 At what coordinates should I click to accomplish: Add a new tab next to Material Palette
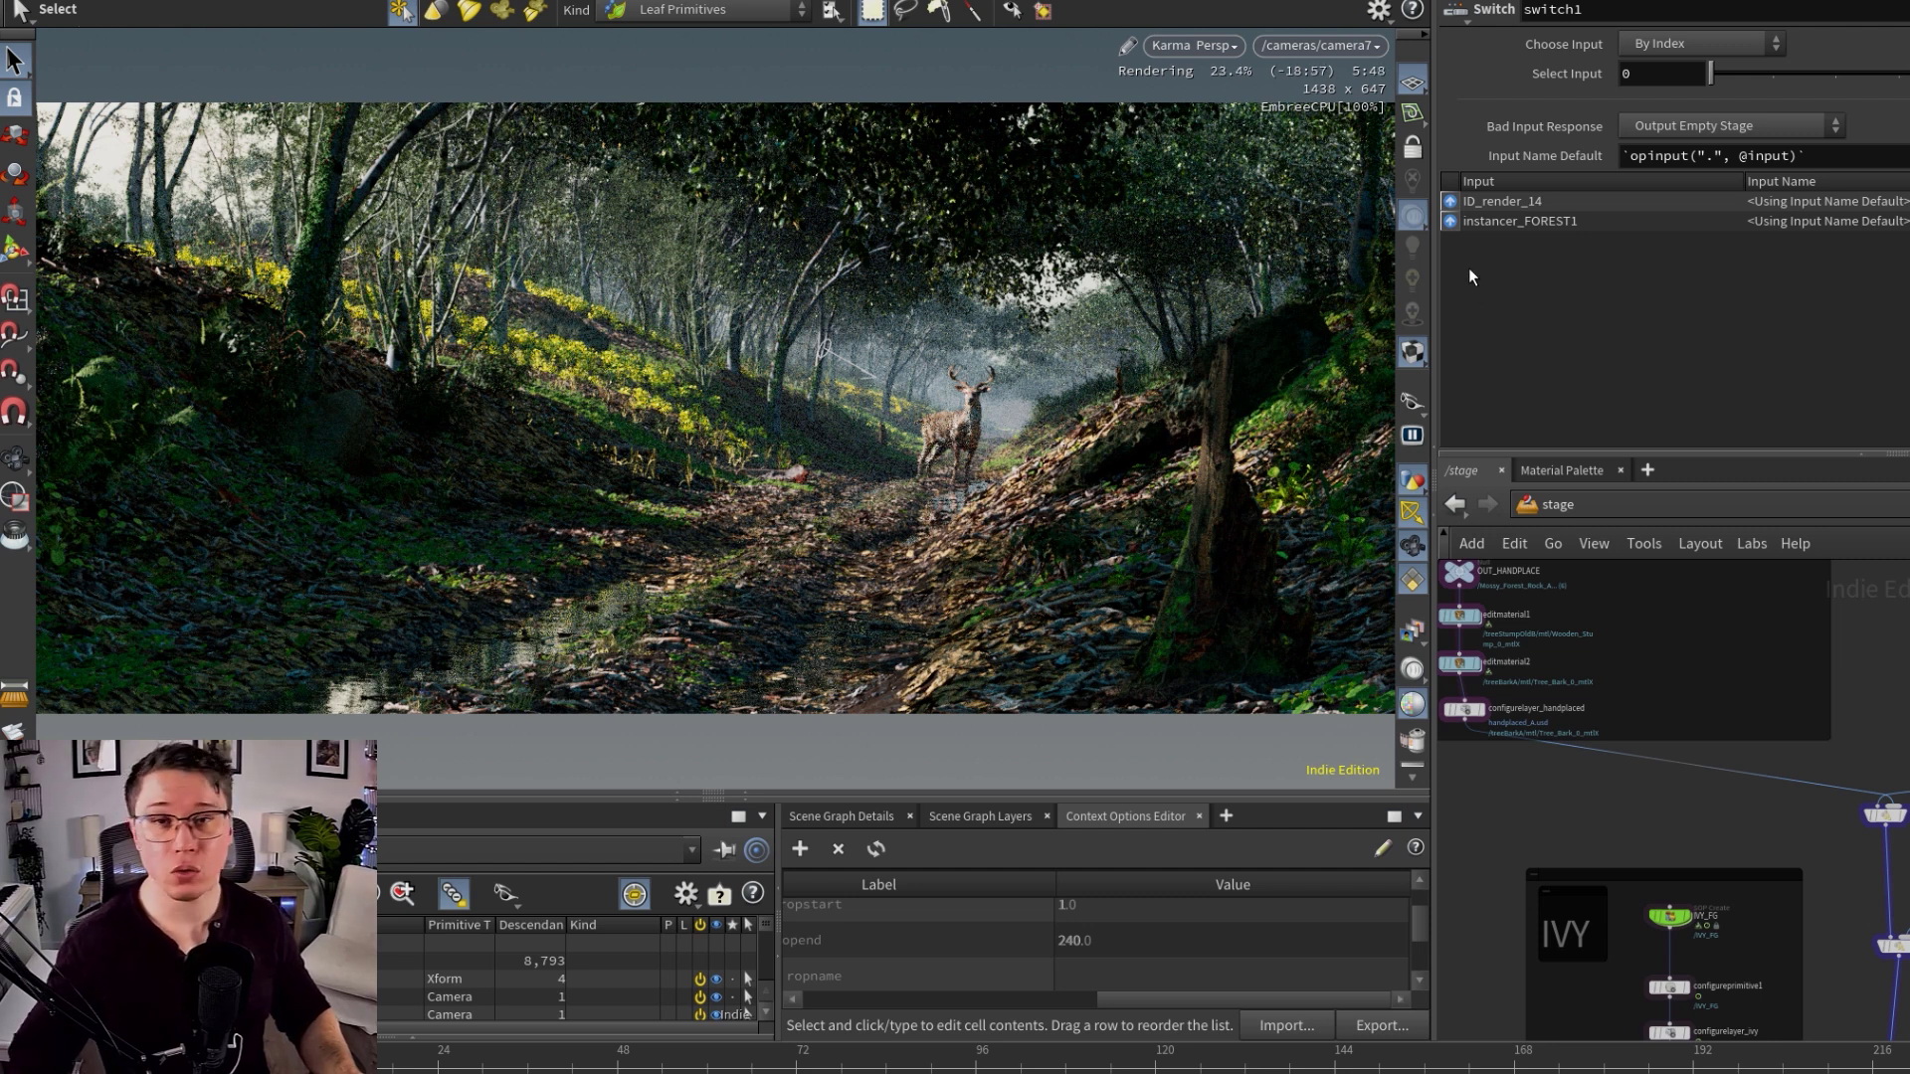1647,470
